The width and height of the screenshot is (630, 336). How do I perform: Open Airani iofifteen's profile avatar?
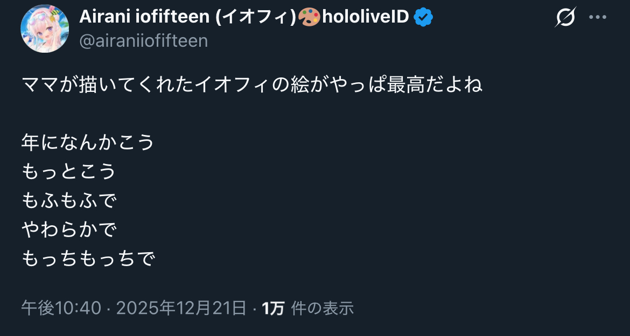(45, 29)
